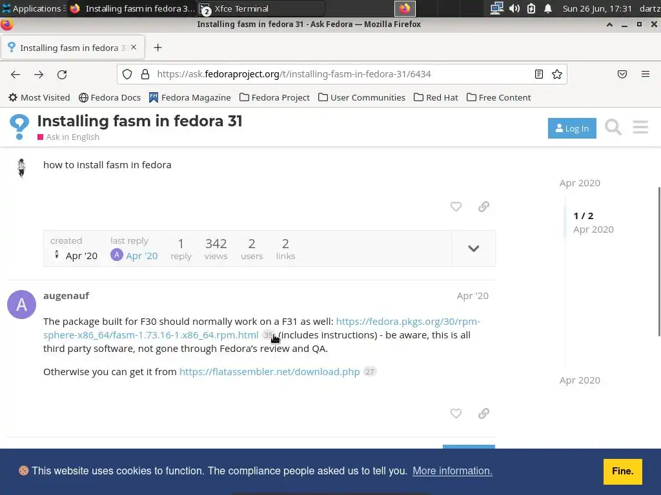Image resolution: width=661 pixels, height=495 pixels.
Task: Open power manager battery icon
Action: (531, 8)
